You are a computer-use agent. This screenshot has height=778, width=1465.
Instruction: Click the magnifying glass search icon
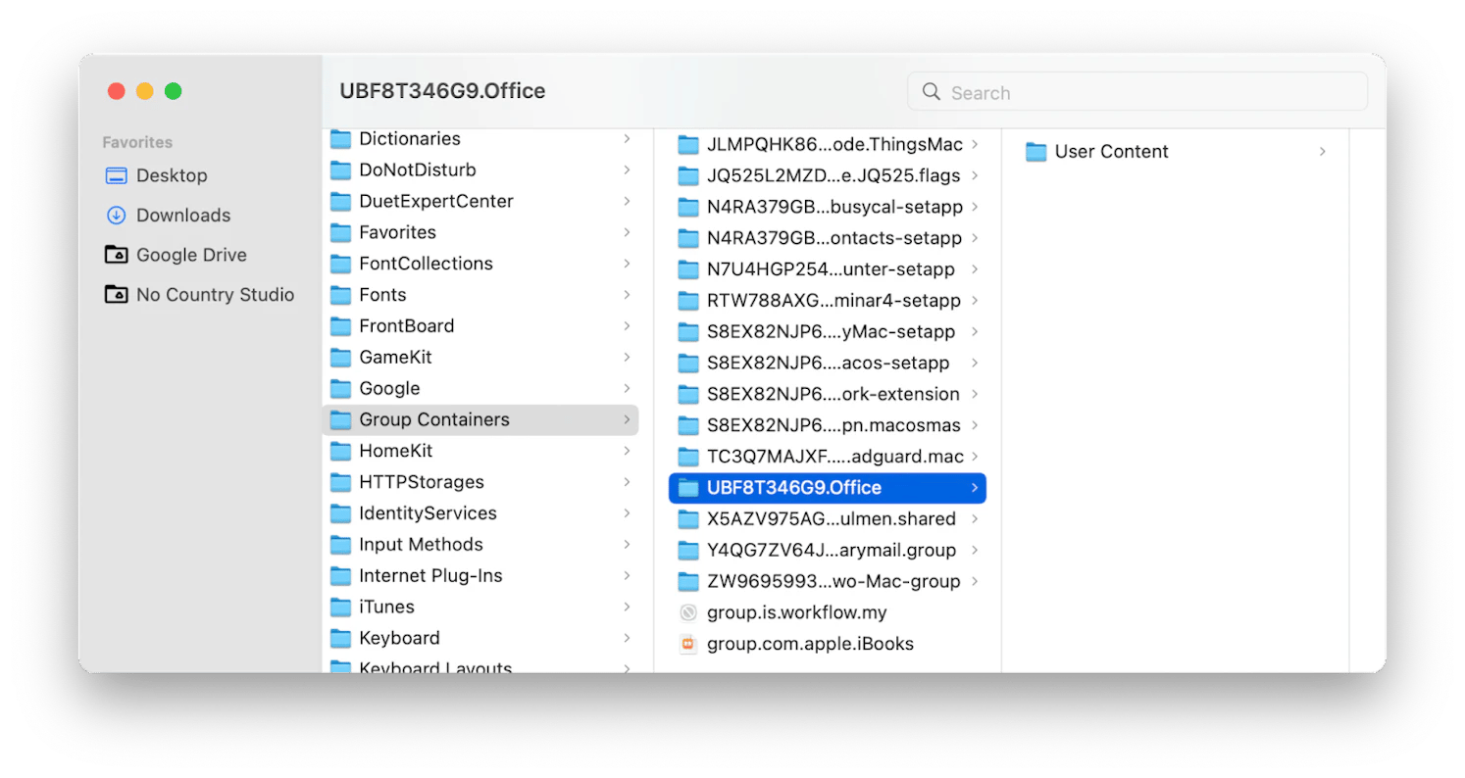pyautogui.click(x=931, y=92)
